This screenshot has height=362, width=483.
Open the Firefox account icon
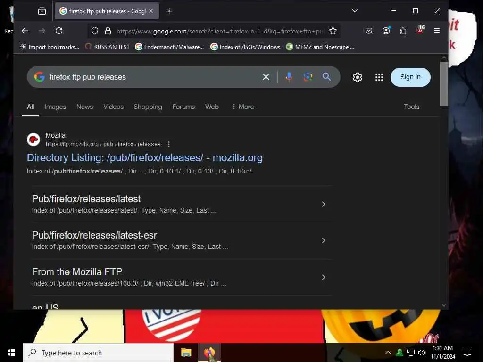[x=386, y=31]
